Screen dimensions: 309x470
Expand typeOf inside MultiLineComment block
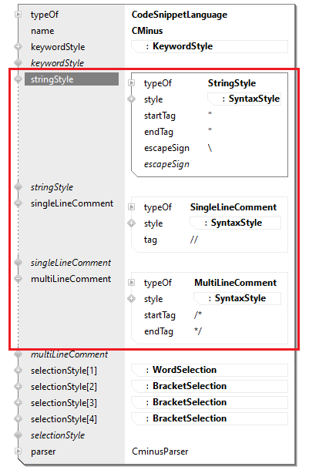point(132,283)
